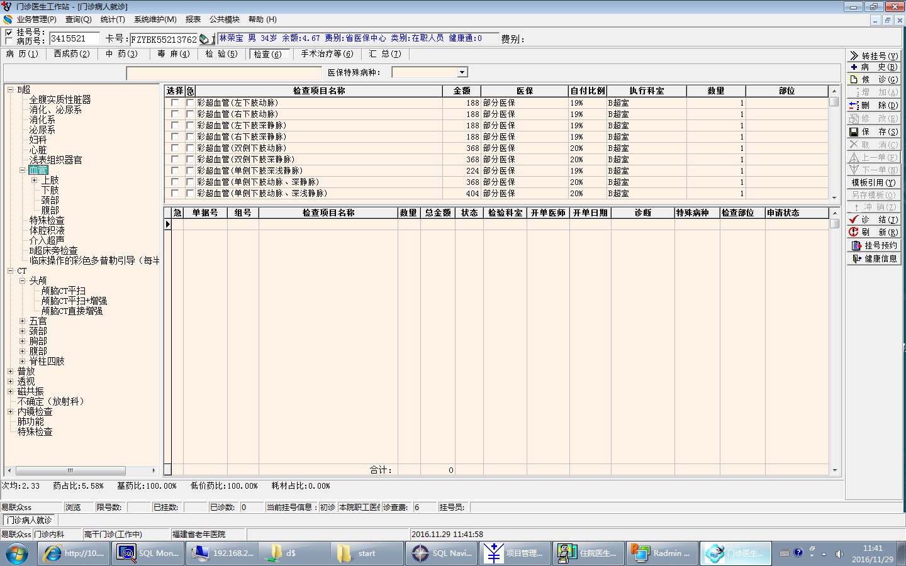Open 挂号预约 registration appointment

pyautogui.click(x=874, y=245)
